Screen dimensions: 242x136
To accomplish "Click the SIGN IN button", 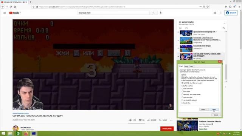I will (x=231, y=13).
